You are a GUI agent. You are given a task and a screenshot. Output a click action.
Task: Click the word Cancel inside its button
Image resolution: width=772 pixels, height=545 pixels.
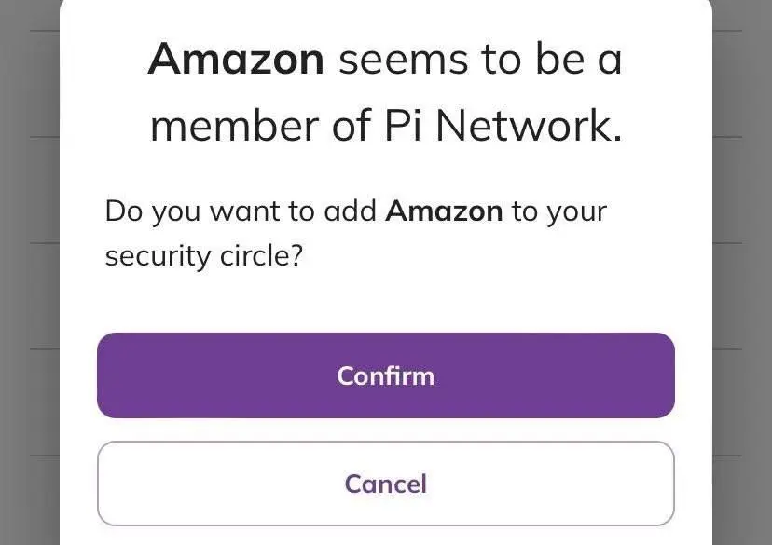385,484
